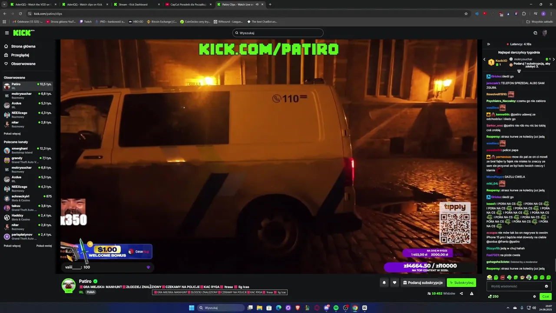Show more recommended channels Pokaż więcej
Image resolution: width=556 pixels, height=313 pixels.
[x=12, y=246]
